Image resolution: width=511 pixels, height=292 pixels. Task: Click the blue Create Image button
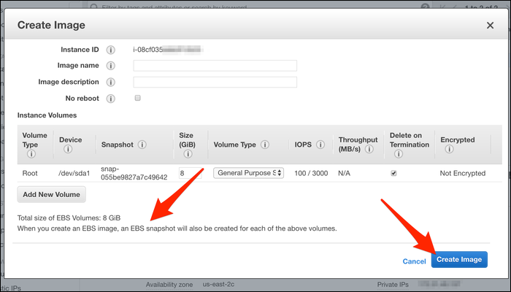coord(459,259)
